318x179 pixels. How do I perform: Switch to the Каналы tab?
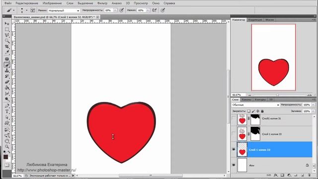246,99
